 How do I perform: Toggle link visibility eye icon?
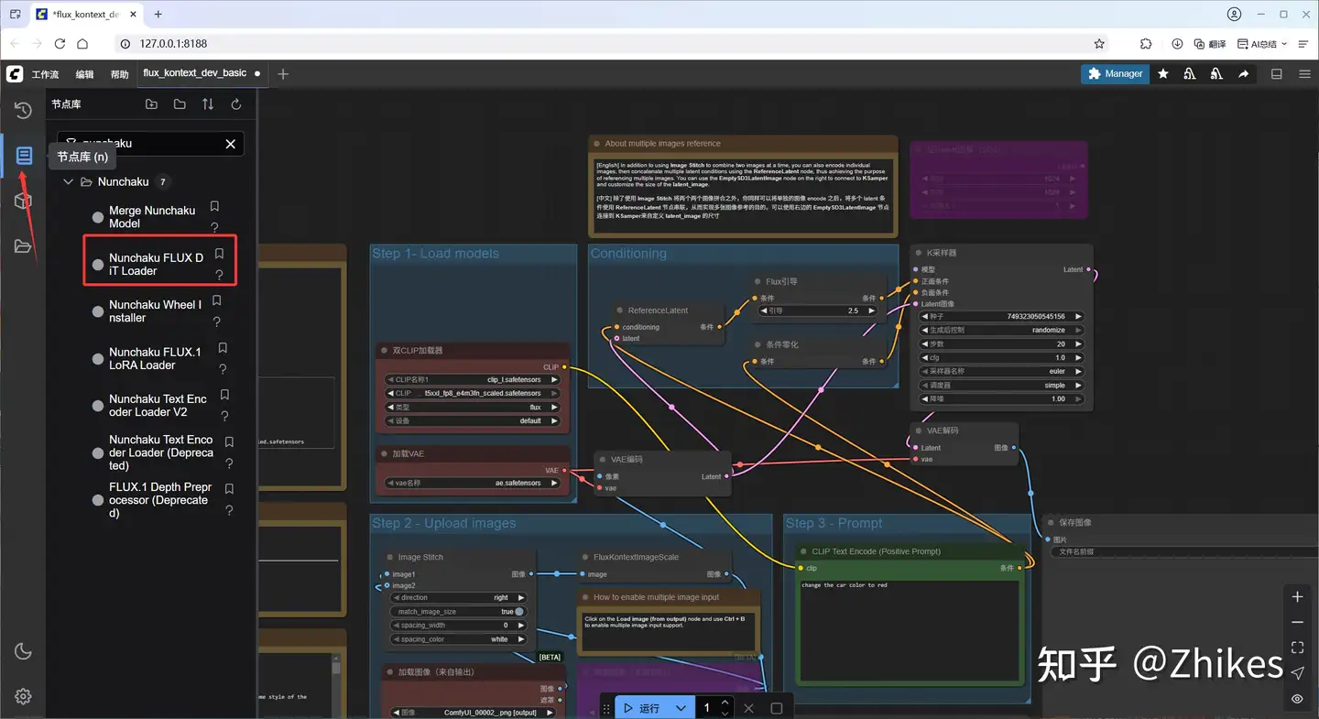pyautogui.click(x=1297, y=699)
